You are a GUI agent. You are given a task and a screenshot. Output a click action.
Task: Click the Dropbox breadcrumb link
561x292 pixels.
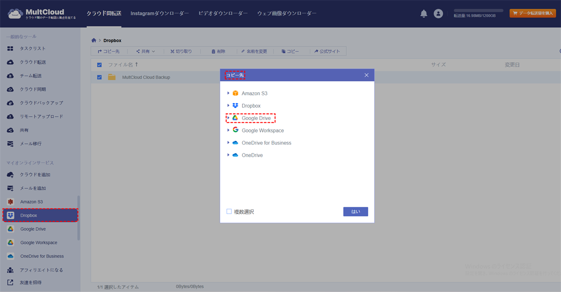click(112, 41)
